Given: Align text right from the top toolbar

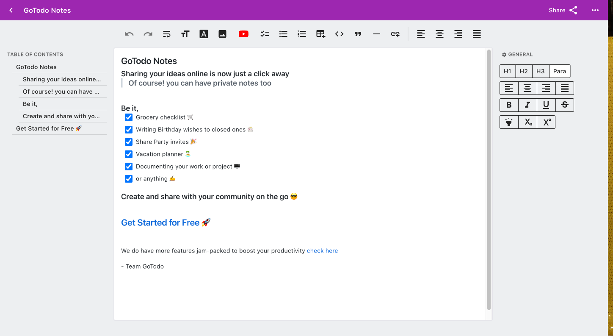Looking at the screenshot, I should [x=458, y=34].
